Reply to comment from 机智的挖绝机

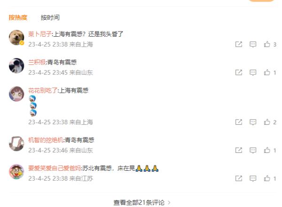(x=253, y=150)
